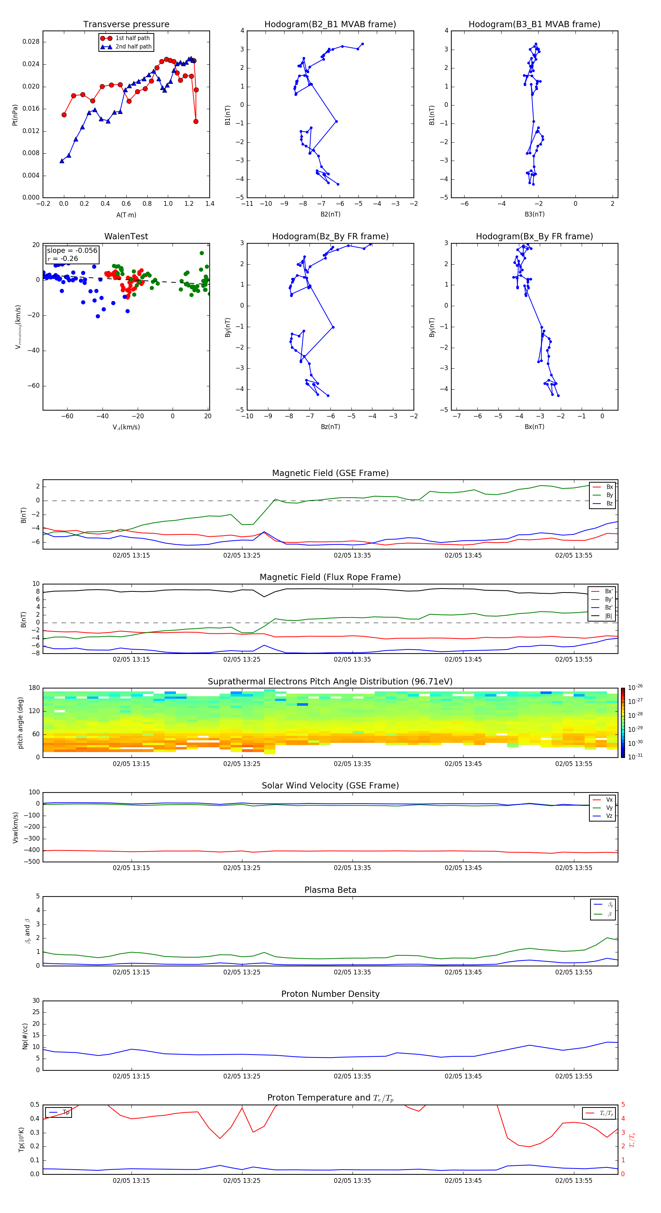Click the 'Pt(nPa)' y-axis label
Screen dimensions: 661x1213
click(x=15, y=115)
